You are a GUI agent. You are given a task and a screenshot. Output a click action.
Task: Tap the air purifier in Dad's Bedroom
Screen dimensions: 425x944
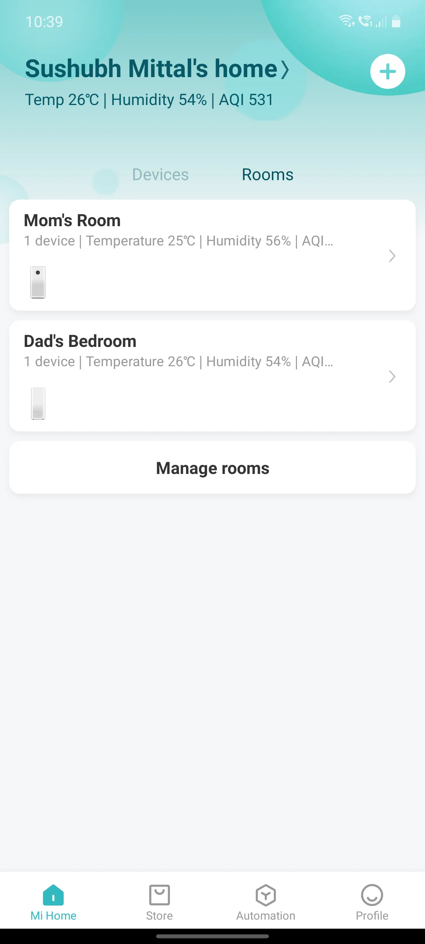[38, 403]
